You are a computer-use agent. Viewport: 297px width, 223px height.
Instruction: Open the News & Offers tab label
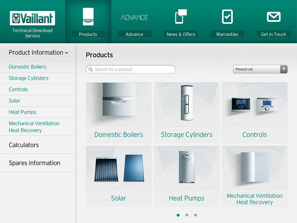pyautogui.click(x=181, y=34)
